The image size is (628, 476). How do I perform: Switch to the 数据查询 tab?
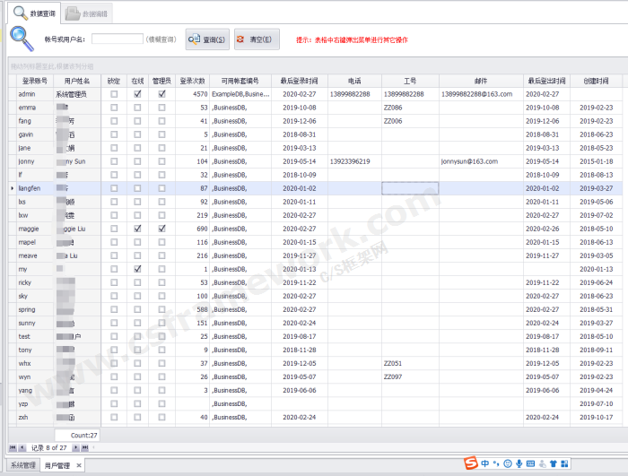tap(34, 13)
